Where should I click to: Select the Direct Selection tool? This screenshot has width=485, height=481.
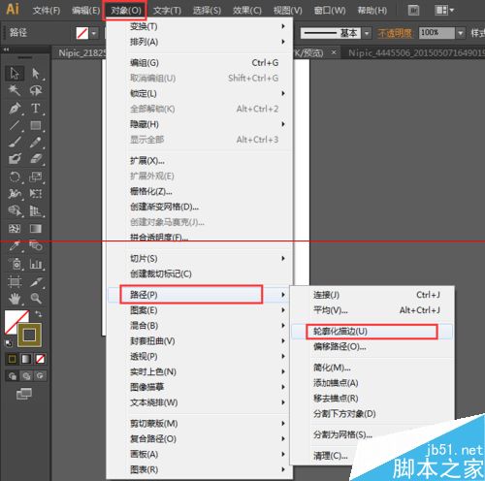[x=36, y=74]
